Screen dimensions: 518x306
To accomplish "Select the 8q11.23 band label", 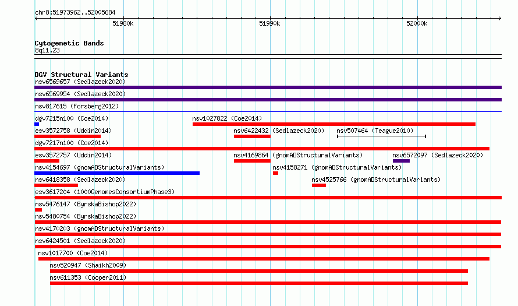I will coord(47,50).
